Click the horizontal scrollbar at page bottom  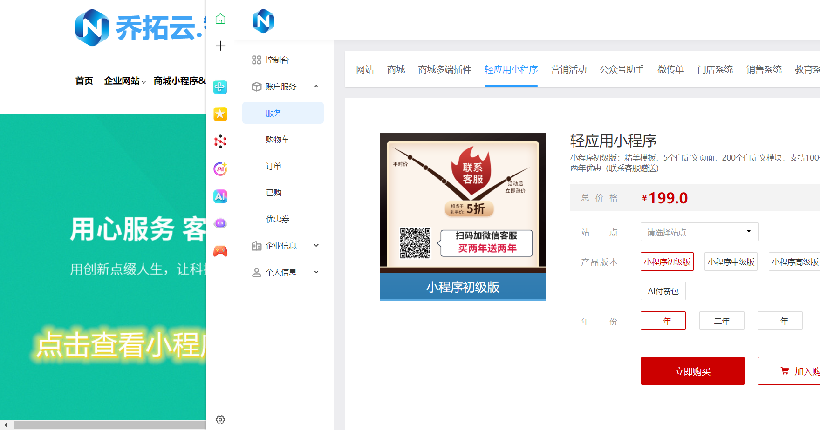(107, 425)
